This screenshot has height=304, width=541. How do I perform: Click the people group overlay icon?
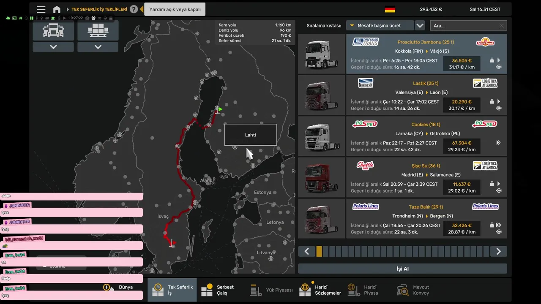tap(93, 18)
